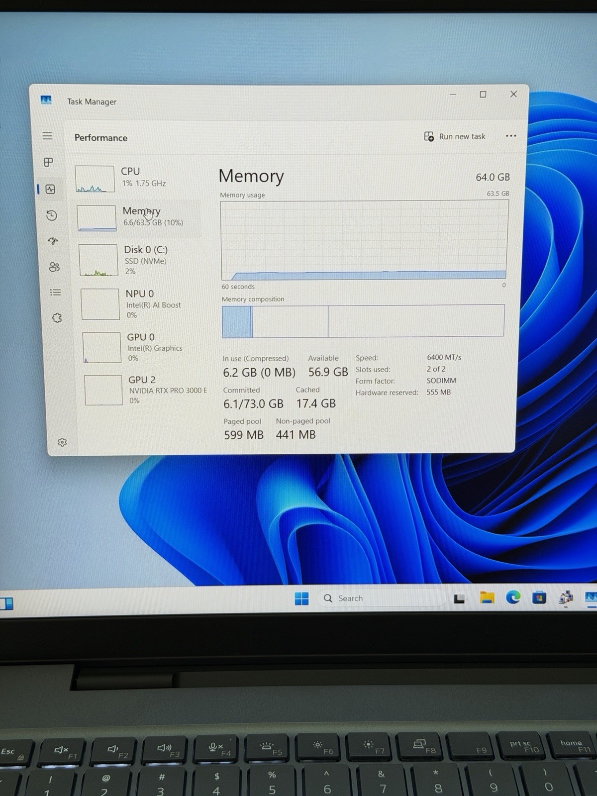Image resolution: width=597 pixels, height=796 pixels.
Task: Open the Users icon in sidebar
Action: pos(54,267)
